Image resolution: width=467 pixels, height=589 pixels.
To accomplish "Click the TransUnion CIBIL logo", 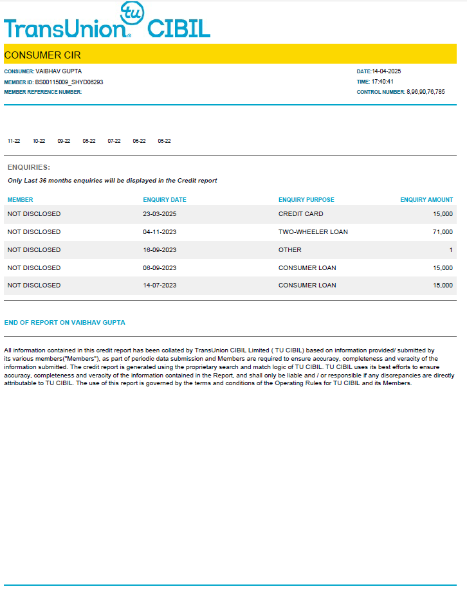I will tap(107, 19).
